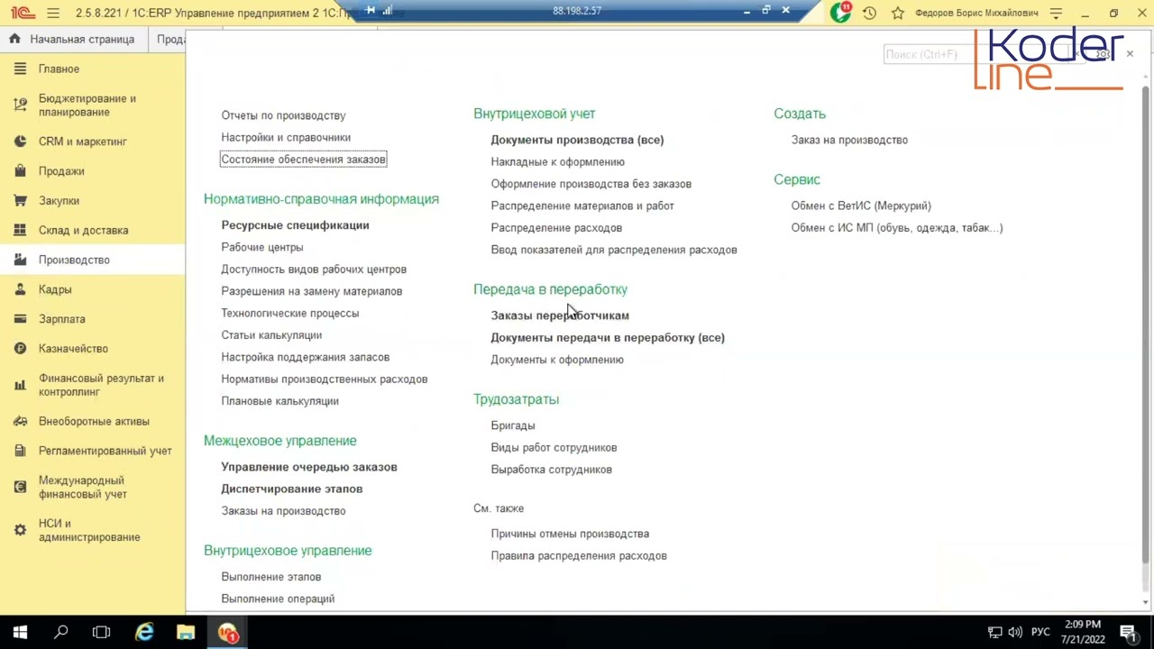
Task: Click the Производство factory icon
Action: [x=20, y=260]
